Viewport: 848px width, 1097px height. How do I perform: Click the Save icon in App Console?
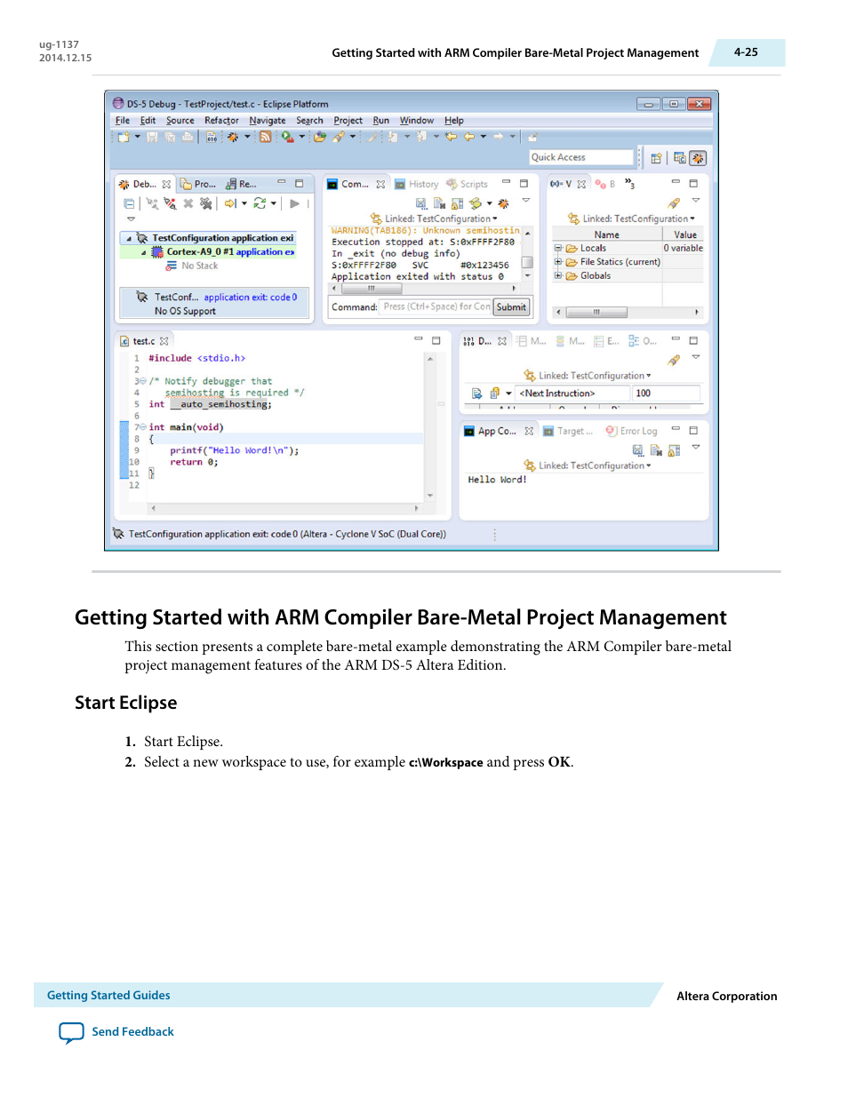637,450
